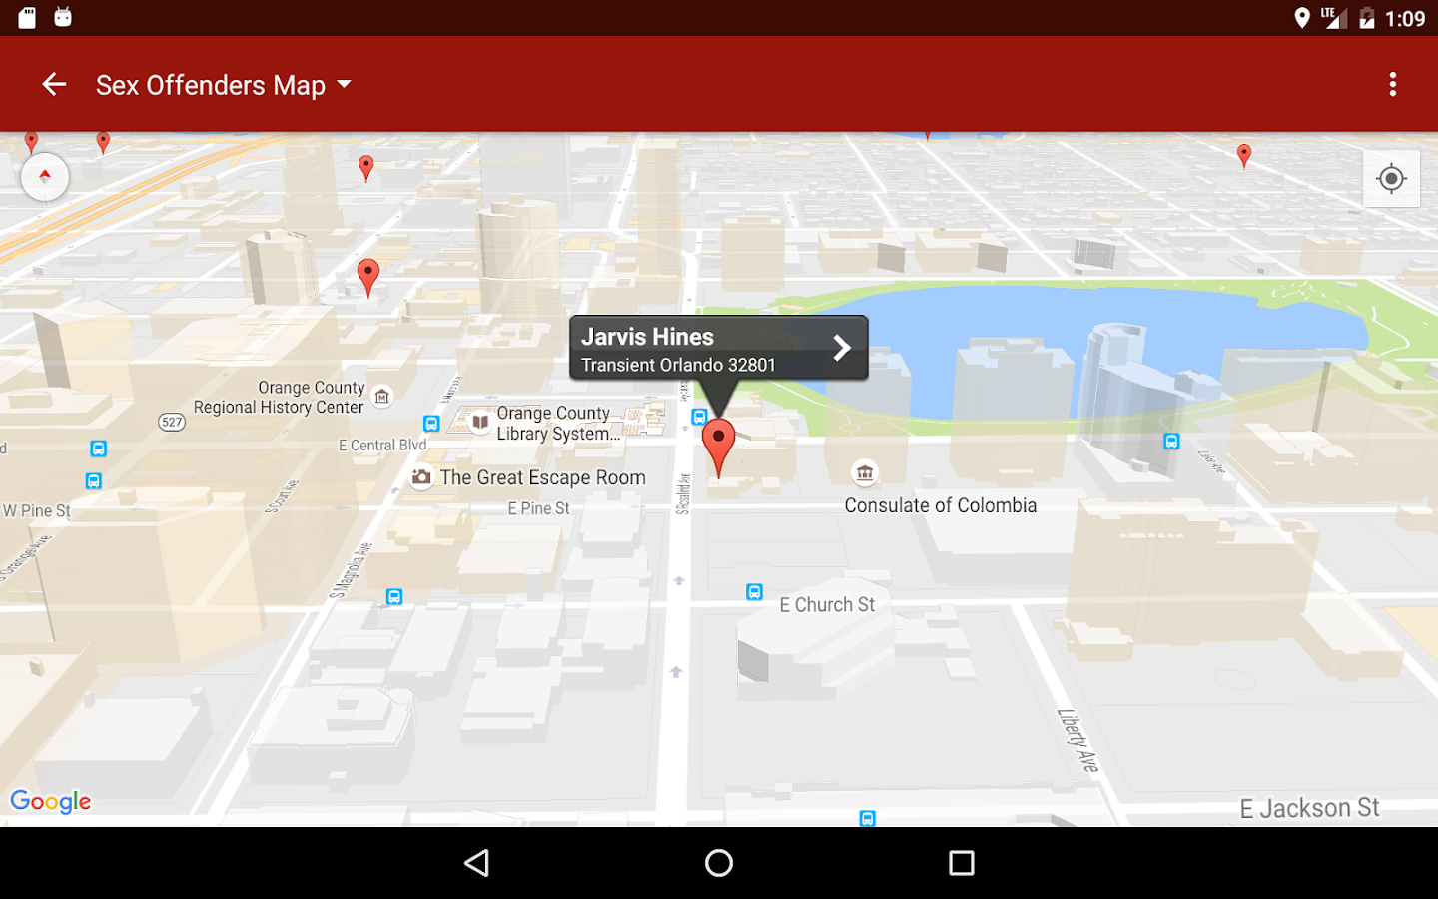Screen dimensions: 1438x899
Task: Tap the Android recent apps button
Action: (x=962, y=863)
